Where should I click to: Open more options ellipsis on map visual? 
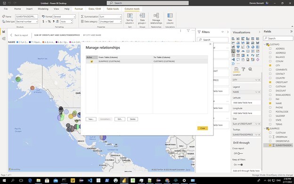coord(193,31)
